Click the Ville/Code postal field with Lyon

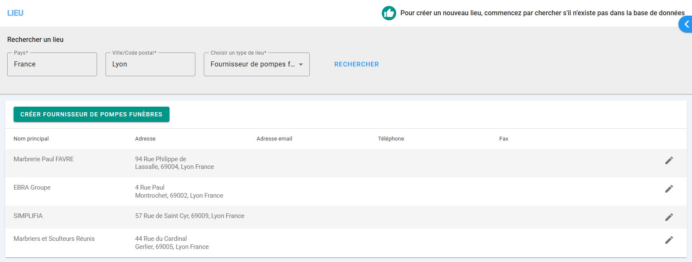pos(150,64)
